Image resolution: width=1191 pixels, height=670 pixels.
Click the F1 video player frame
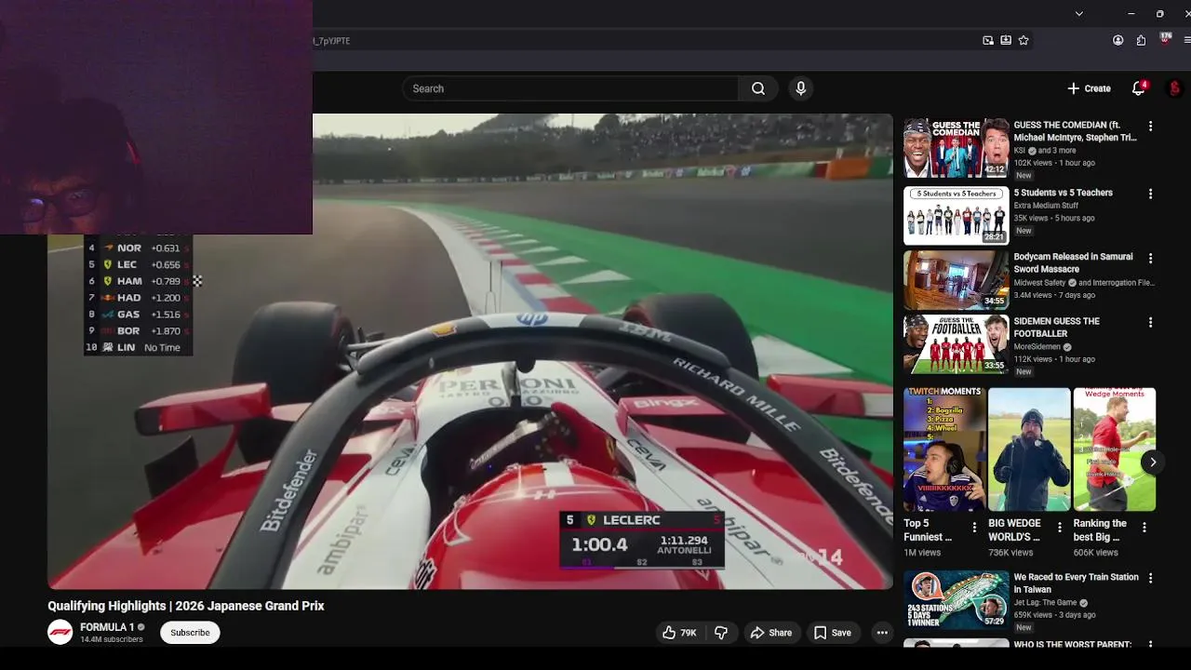point(470,352)
